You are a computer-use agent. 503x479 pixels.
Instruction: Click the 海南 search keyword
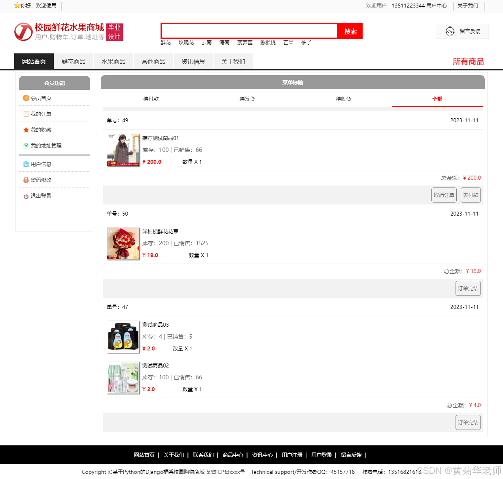pos(224,42)
